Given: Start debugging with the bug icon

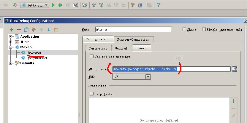Looking at the screenshot, I should click(x=60, y=5).
